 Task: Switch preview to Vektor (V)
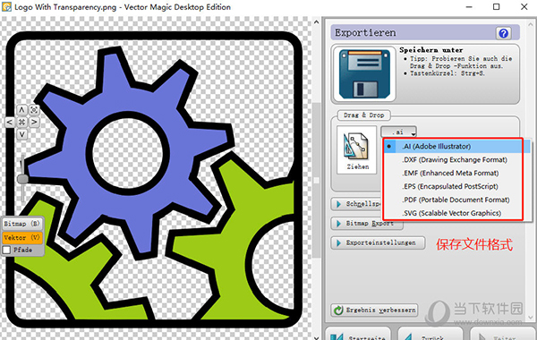(x=21, y=237)
